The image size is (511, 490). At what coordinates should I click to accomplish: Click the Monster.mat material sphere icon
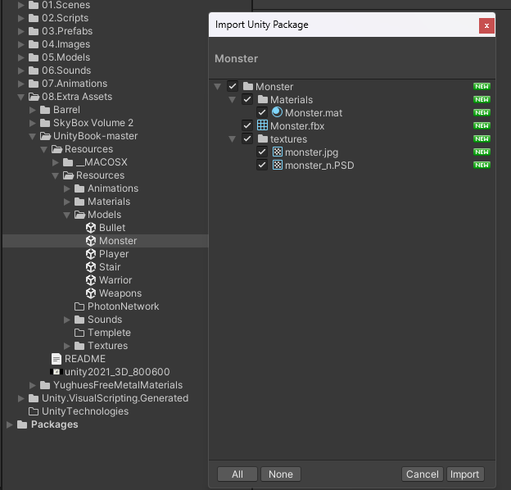pyautogui.click(x=277, y=112)
